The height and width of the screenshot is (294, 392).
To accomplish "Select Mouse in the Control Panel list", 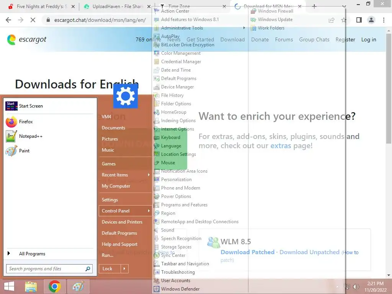I will [168, 163].
